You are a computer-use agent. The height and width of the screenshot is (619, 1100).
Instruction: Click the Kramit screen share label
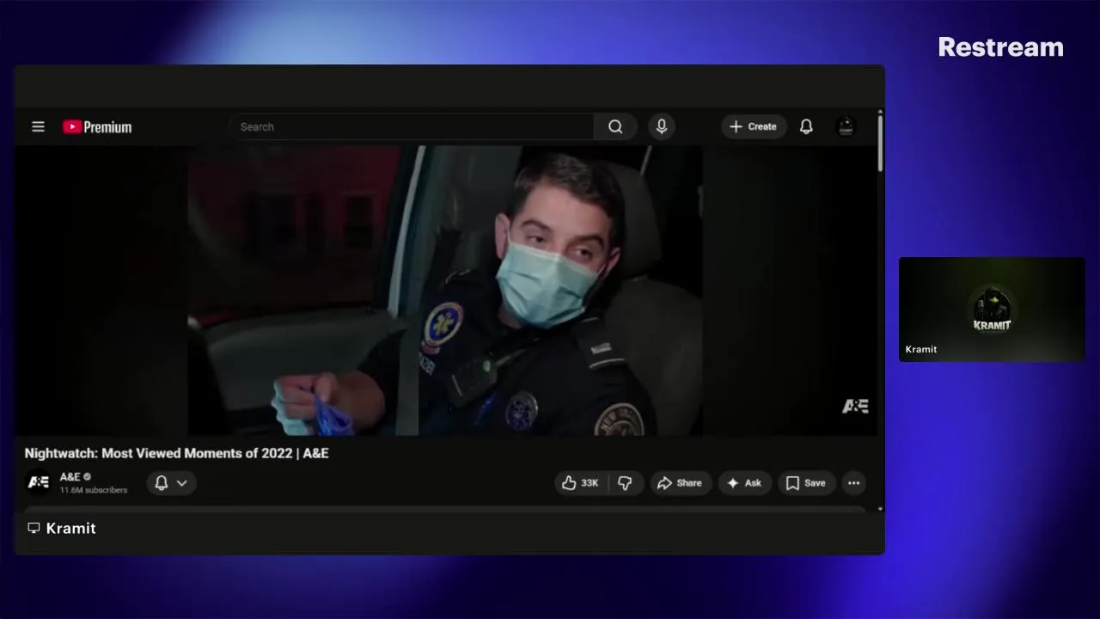(x=70, y=528)
